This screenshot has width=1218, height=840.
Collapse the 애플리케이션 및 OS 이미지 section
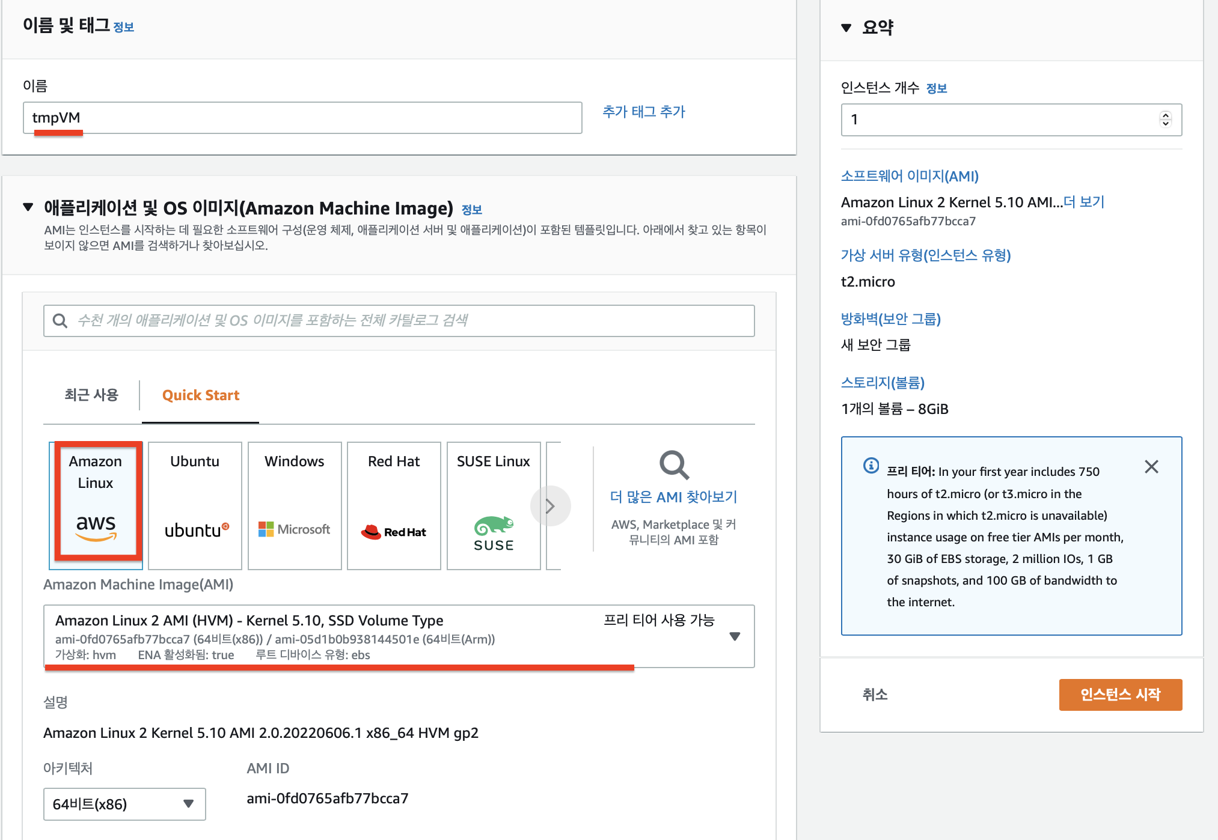tap(28, 207)
